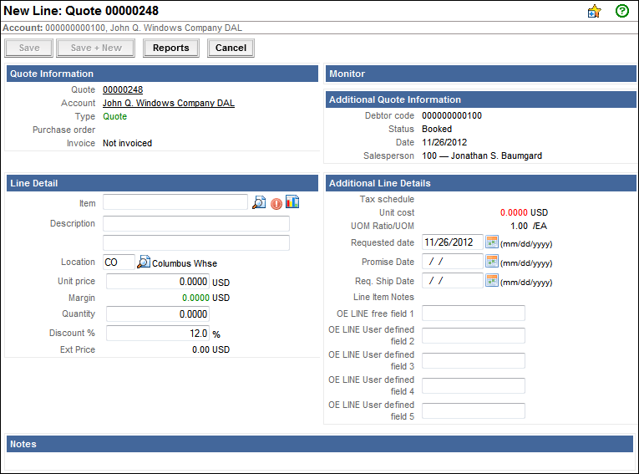Focus the Item text field
Image resolution: width=639 pixels, height=474 pixels.
[175, 202]
